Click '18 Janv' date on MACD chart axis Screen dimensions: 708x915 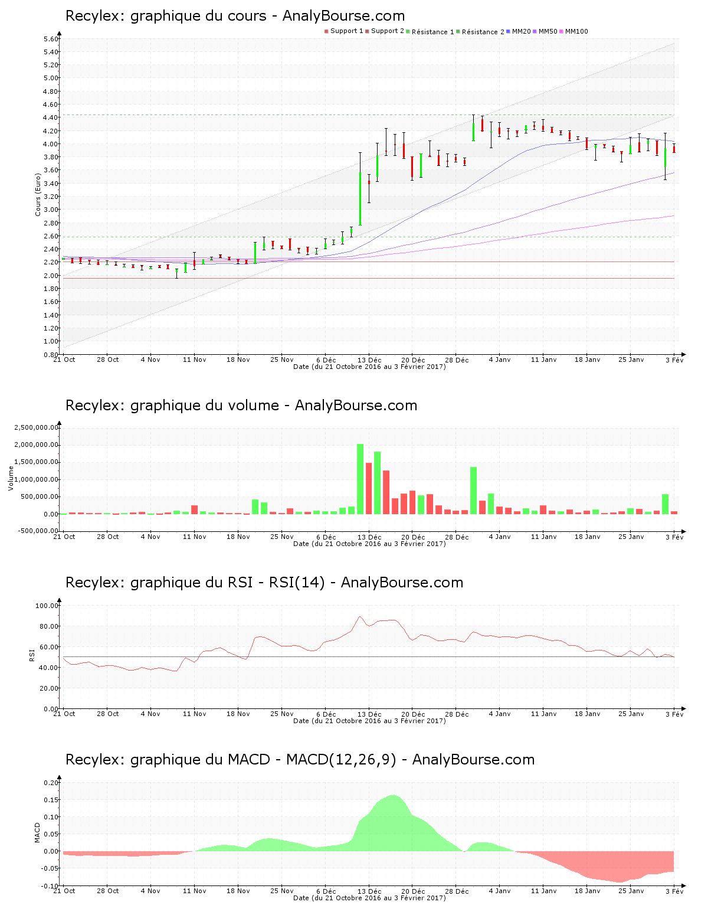point(587,891)
